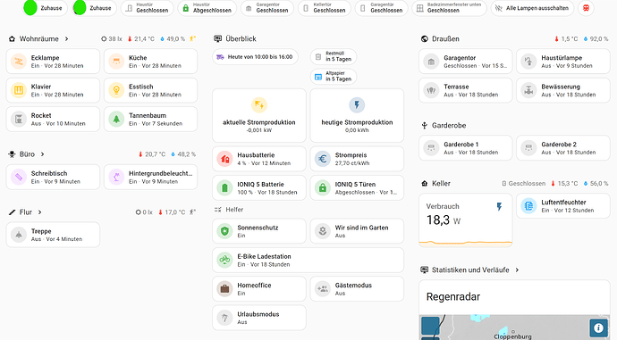
Task: Toggle the Sonnenschutz helper
Action: click(x=259, y=231)
